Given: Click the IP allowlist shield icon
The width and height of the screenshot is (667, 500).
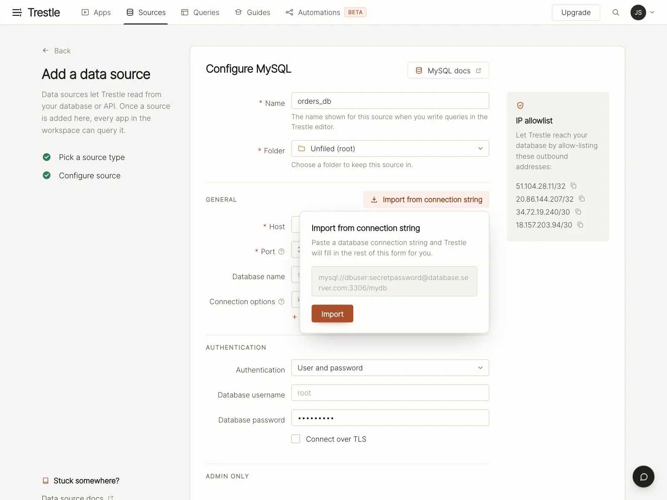Looking at the screenshot, I should [x=520, y=105].
